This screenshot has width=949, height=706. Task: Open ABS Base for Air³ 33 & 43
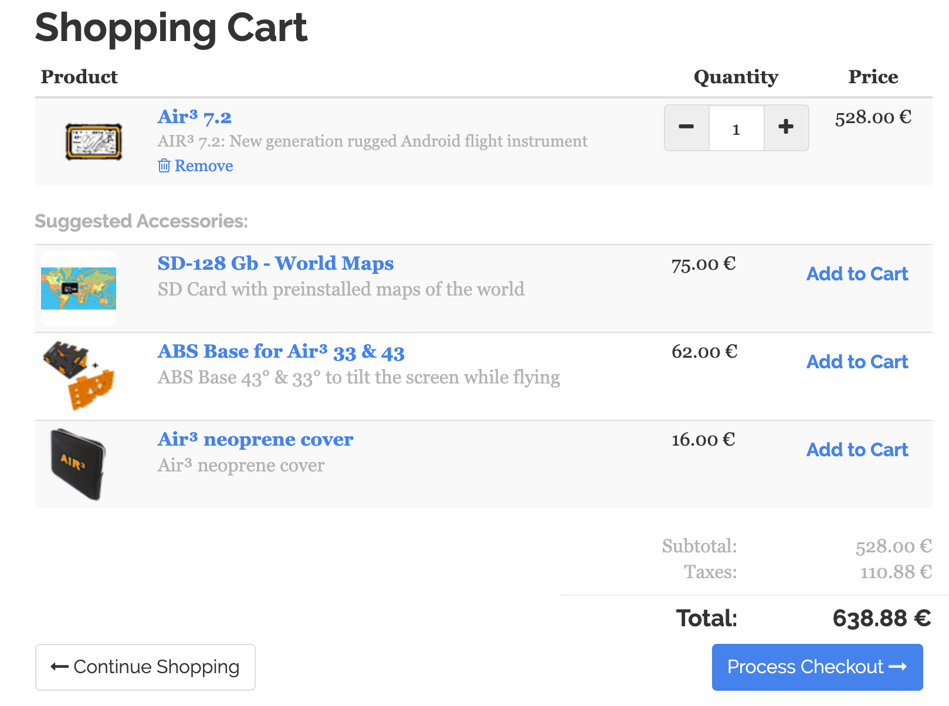click(281, 351)
